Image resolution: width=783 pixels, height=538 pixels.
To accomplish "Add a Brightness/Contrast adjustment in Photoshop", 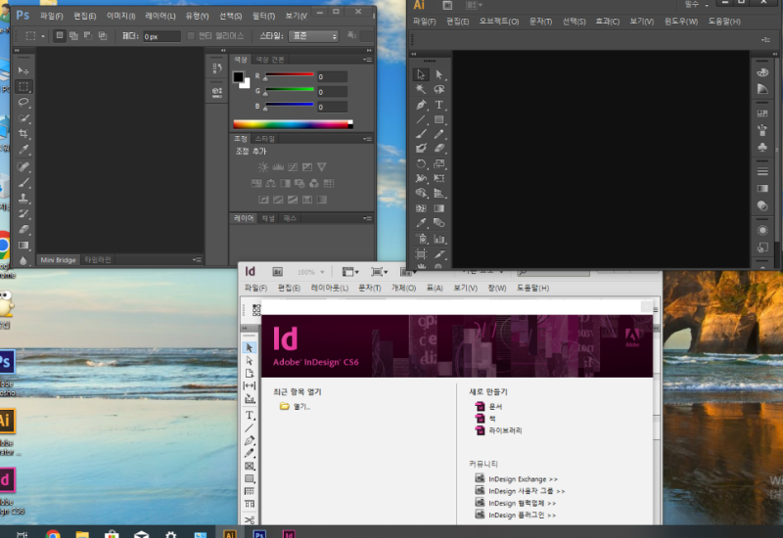I will point(263,167).
